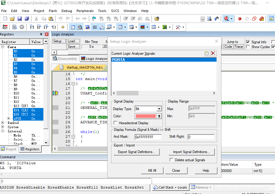
Task: Click Kill All button
Action: (x=152, y=171)
